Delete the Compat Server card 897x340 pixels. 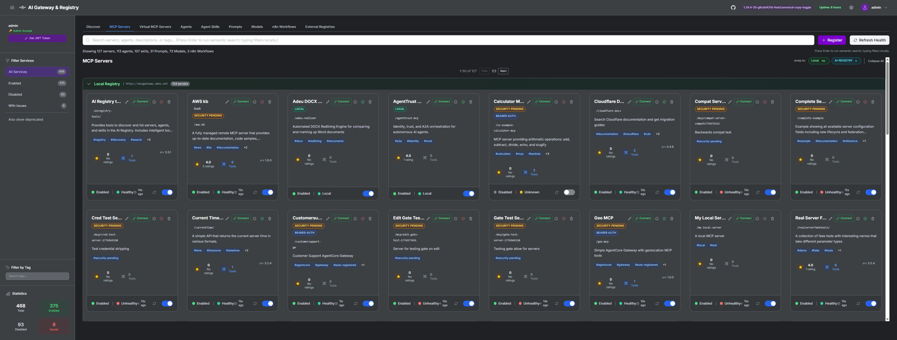coord(772,102)
